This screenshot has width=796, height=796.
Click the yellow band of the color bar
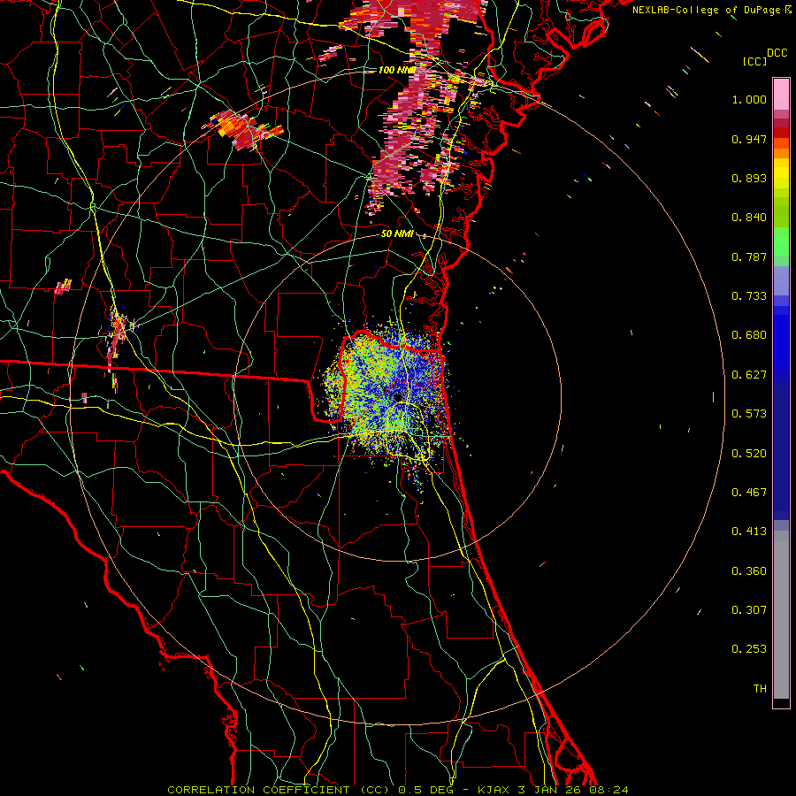(781, 174)
